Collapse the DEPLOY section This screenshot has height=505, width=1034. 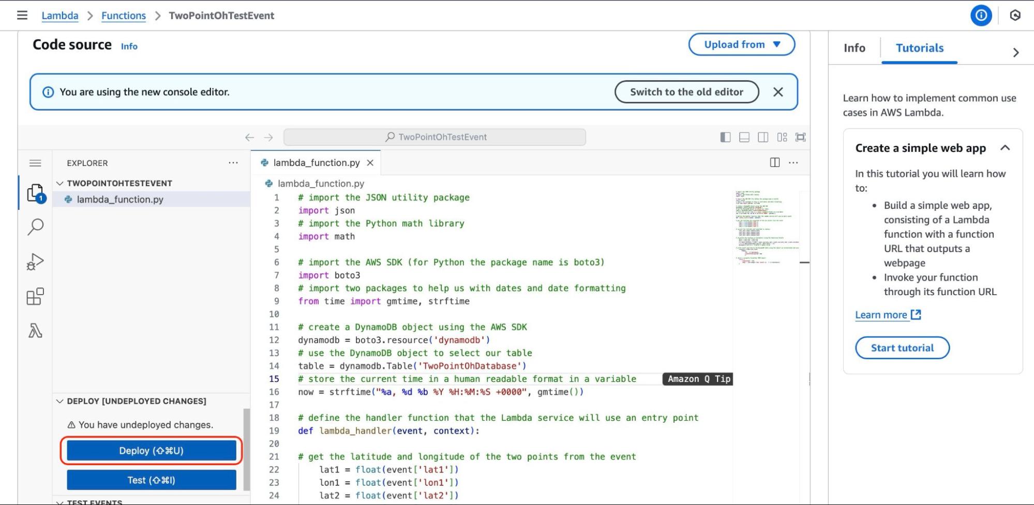pyautogui.click(x=59, y=401)
